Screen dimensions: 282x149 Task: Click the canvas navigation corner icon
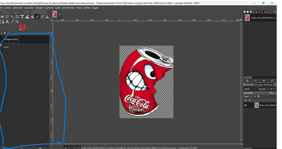click(x=241, y=144)
